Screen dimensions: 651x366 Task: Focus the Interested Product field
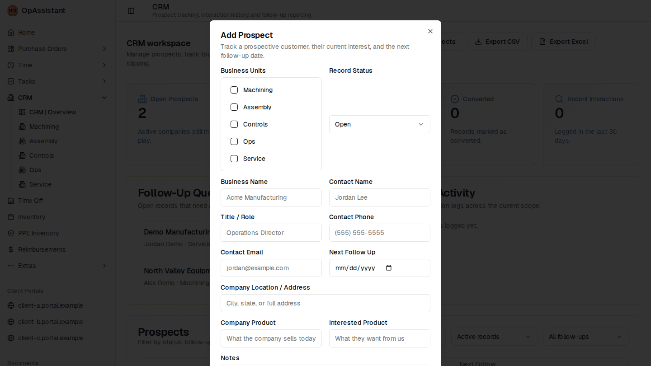(380, 338)
